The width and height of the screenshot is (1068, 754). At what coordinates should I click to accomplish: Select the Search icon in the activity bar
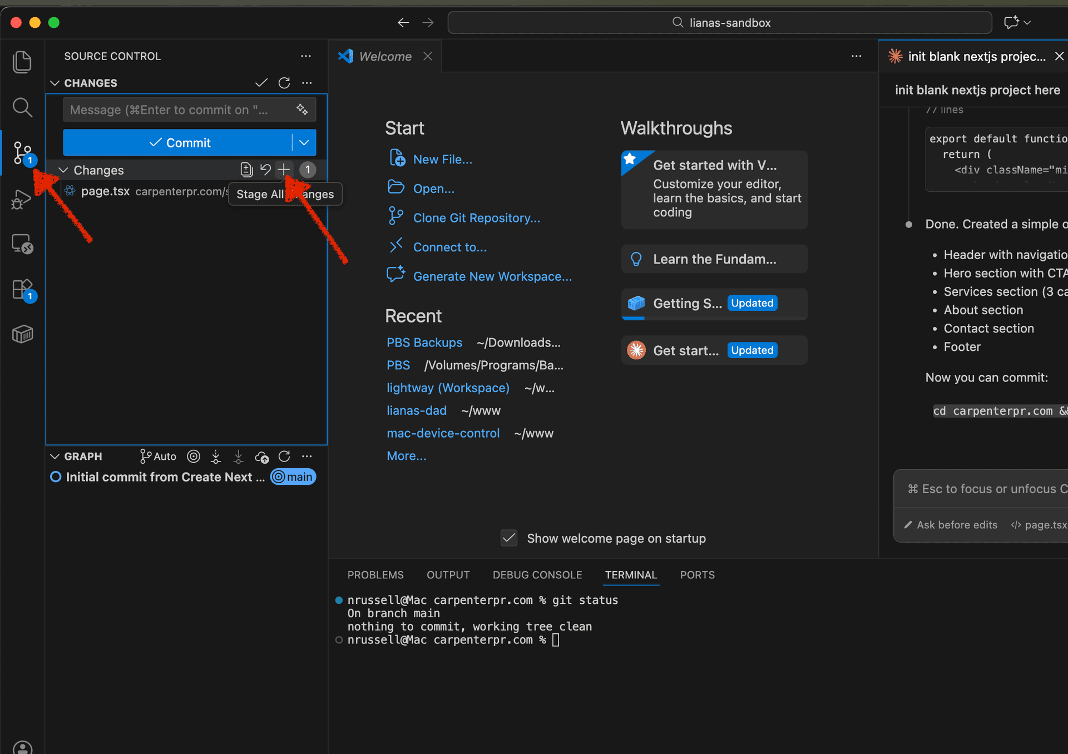click(x=22, y=107)
